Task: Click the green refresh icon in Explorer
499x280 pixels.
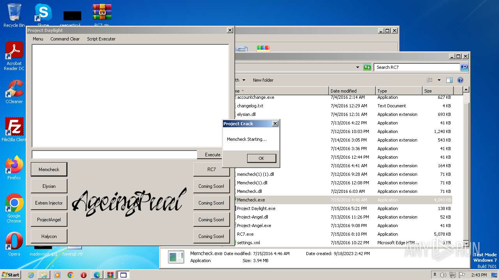Action: click(367, 67)
